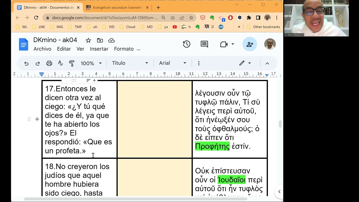This screenshot has width=359, height=202.
Task: Open the Pocket extension icon
Action: pyautogui.click(x=203, y=18)
